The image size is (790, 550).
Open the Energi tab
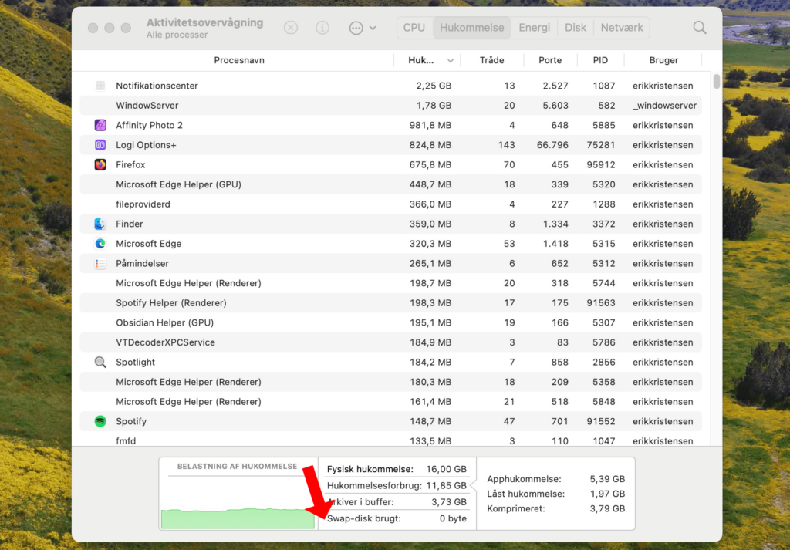[x=534, y=28]
